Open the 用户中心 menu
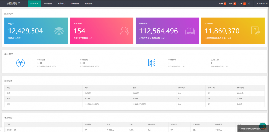Image resolution: width=269 pixels, height=132 pixels. [61, 4]
